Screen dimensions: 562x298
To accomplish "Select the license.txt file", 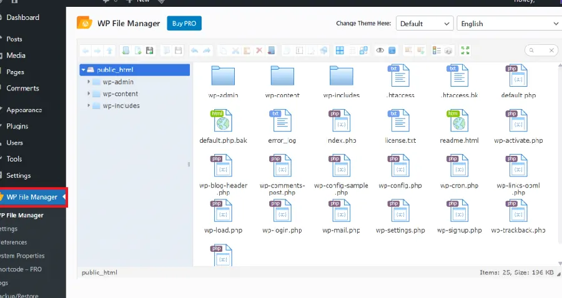I will pos(400,127).
